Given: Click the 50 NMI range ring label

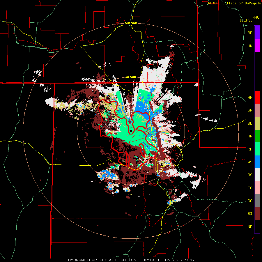Looking at the screenshot, I should (131, 77).
